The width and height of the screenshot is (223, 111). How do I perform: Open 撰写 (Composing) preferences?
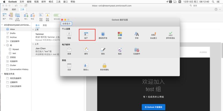click(x=86, y=51)
